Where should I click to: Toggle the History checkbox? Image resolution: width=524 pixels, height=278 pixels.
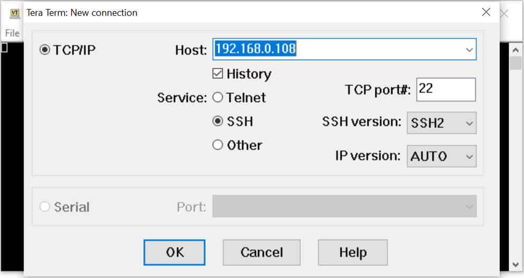point(217,73)
